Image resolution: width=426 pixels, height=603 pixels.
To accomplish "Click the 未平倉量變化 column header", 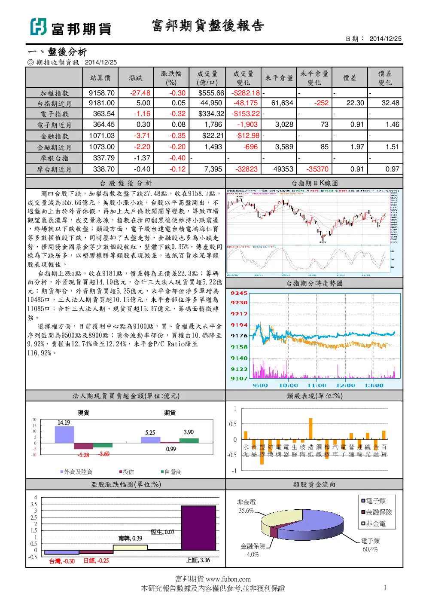I will click(x=314, y=78).
